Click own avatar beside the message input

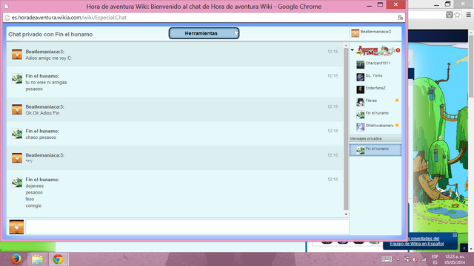tap(16, 227)
